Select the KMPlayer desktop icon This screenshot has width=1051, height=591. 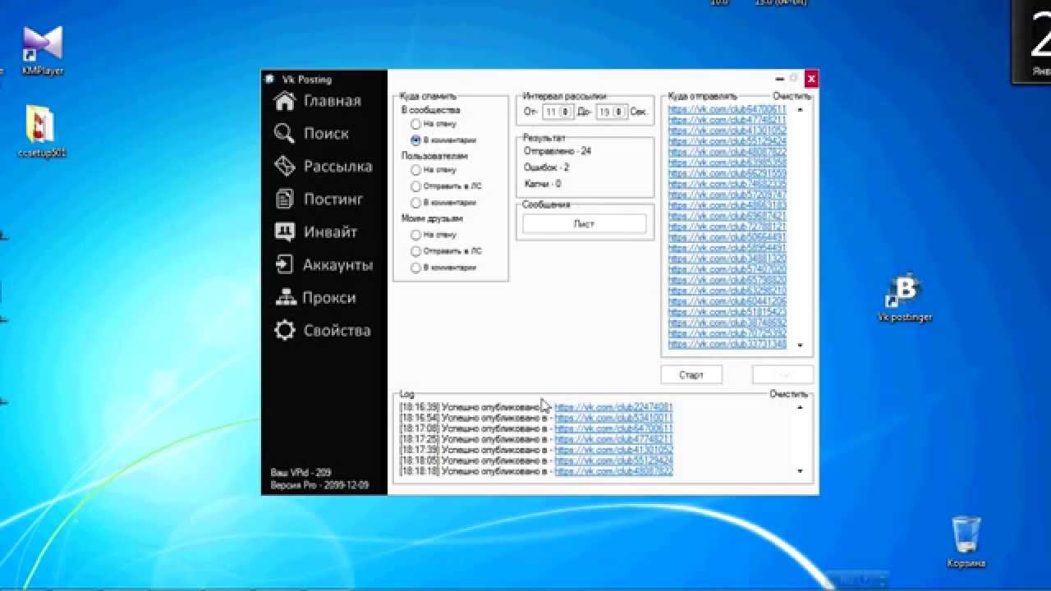pos(43,49)
